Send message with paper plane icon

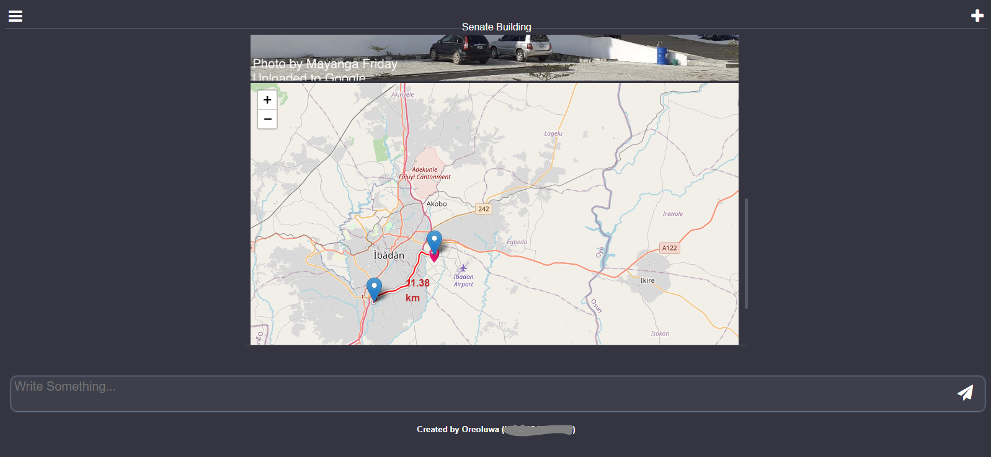965,393
